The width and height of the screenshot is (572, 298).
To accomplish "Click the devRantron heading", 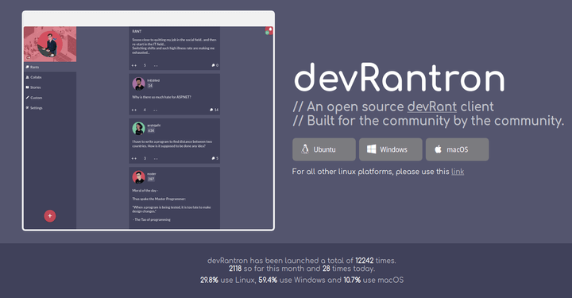I will (400, 78).
